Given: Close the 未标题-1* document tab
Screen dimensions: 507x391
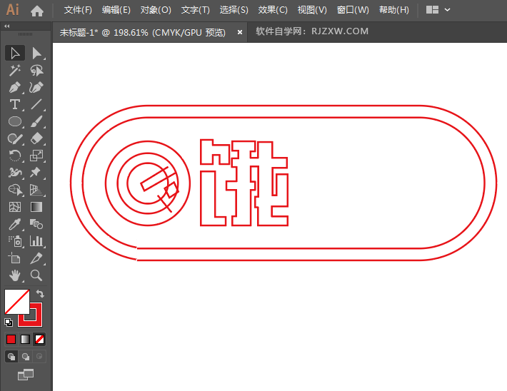Looking at the screenshot, I should 240,32.
